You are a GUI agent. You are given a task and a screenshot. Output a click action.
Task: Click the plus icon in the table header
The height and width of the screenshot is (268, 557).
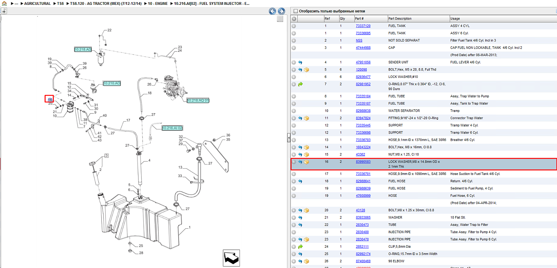(x=294, y=19)
